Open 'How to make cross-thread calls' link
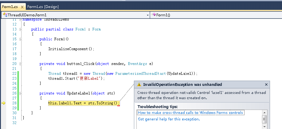 pos(190,113)
